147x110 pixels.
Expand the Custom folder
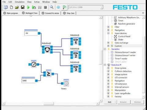[x=108, y=46]
